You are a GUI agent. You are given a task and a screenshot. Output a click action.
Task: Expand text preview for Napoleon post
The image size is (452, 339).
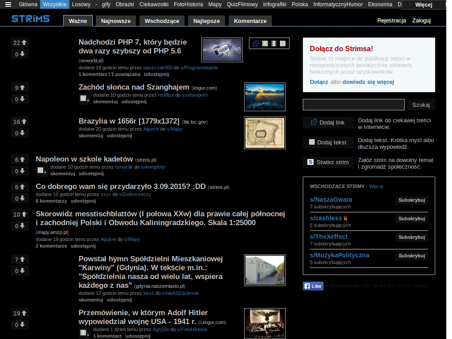click(x=41, y=171)
